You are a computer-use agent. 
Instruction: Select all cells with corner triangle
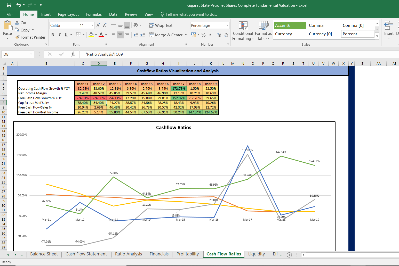click(x=4, y=64)
